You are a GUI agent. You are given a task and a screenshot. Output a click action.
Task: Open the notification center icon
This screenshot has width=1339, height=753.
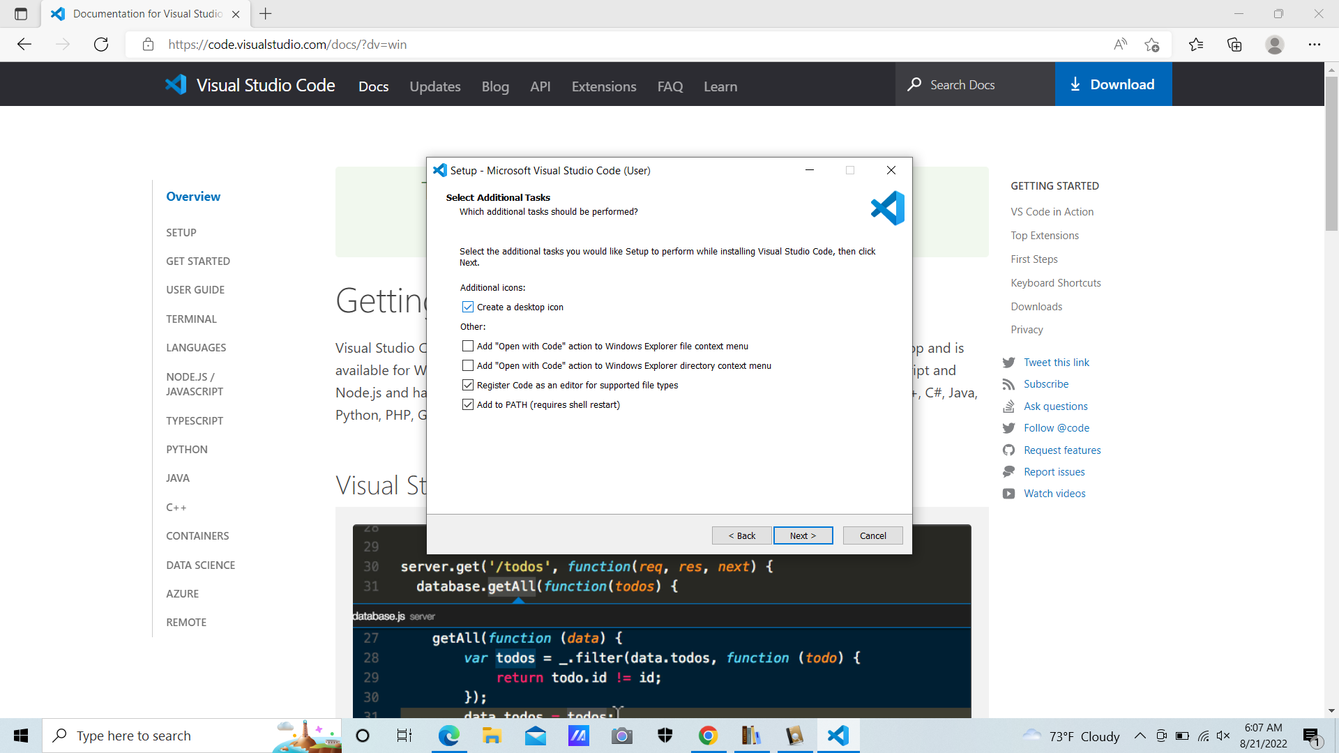tap(1311, 736)
